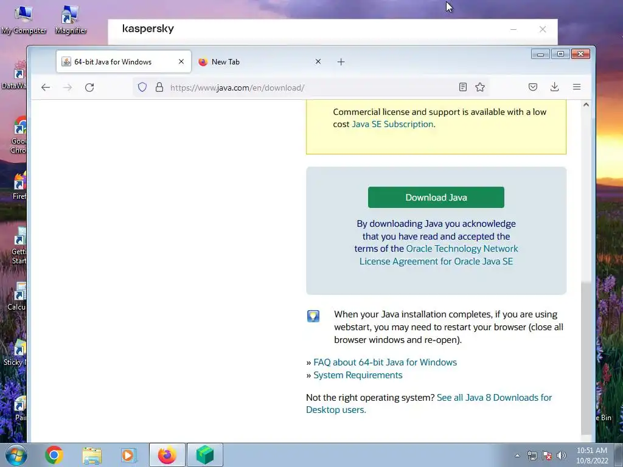Click the green cube taskbar app
This screenshot has height=467, width=623.
point(204,455)
